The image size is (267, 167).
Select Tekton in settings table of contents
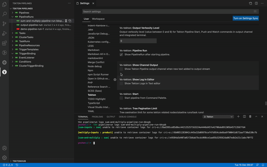(92, 95)
